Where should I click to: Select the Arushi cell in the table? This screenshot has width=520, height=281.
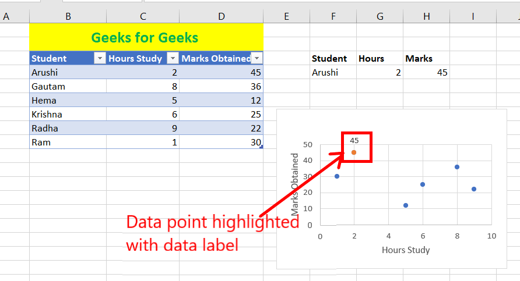pos(68,72)
